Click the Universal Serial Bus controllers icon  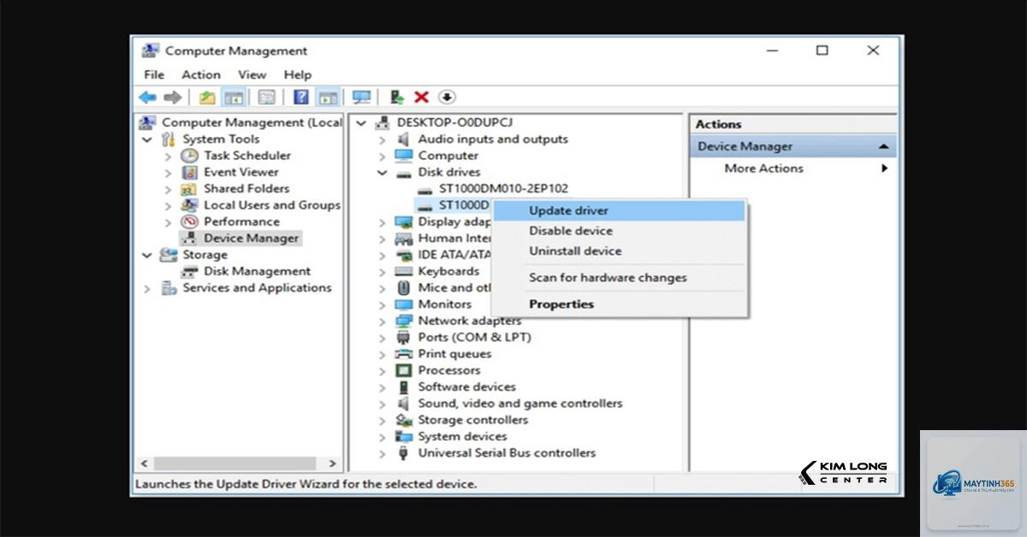tap(403, 453)
